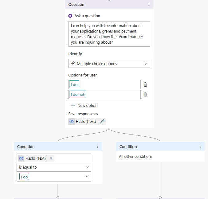Screen dimensions: 208x199
Task: Click the Identify section label
Action: pyautogui.click(x=75, y=54)
